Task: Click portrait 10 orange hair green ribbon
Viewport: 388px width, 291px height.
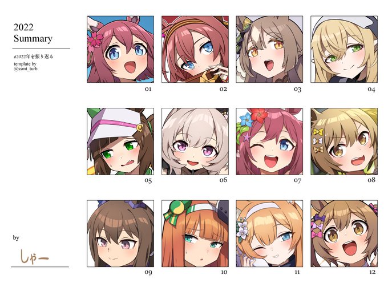Action: pos(195,233)
